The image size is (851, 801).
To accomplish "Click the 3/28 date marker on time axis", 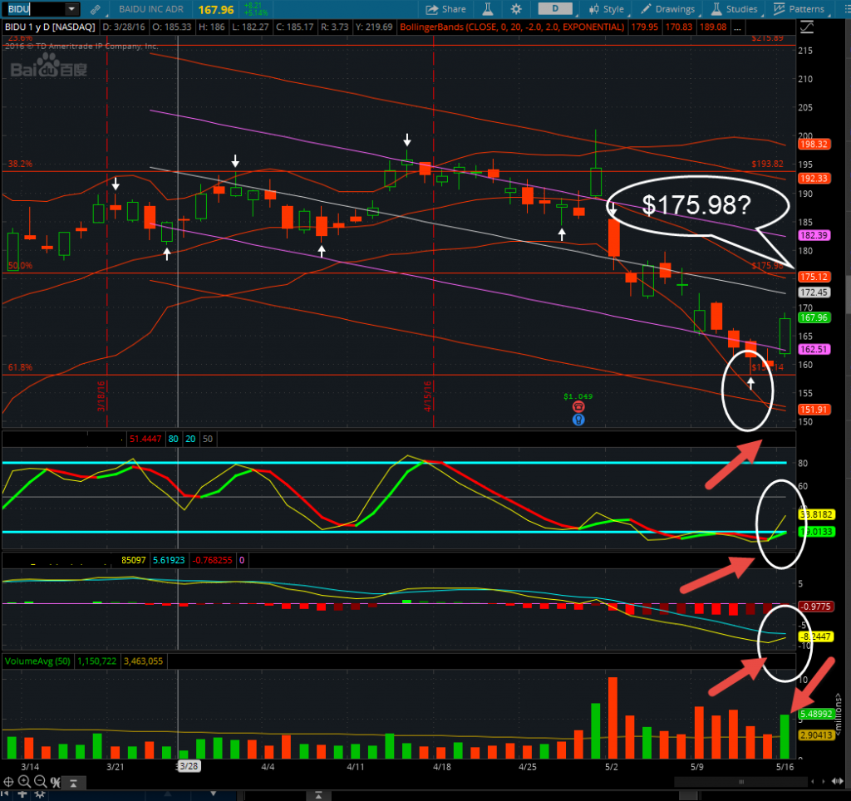I will pos(189,766).
